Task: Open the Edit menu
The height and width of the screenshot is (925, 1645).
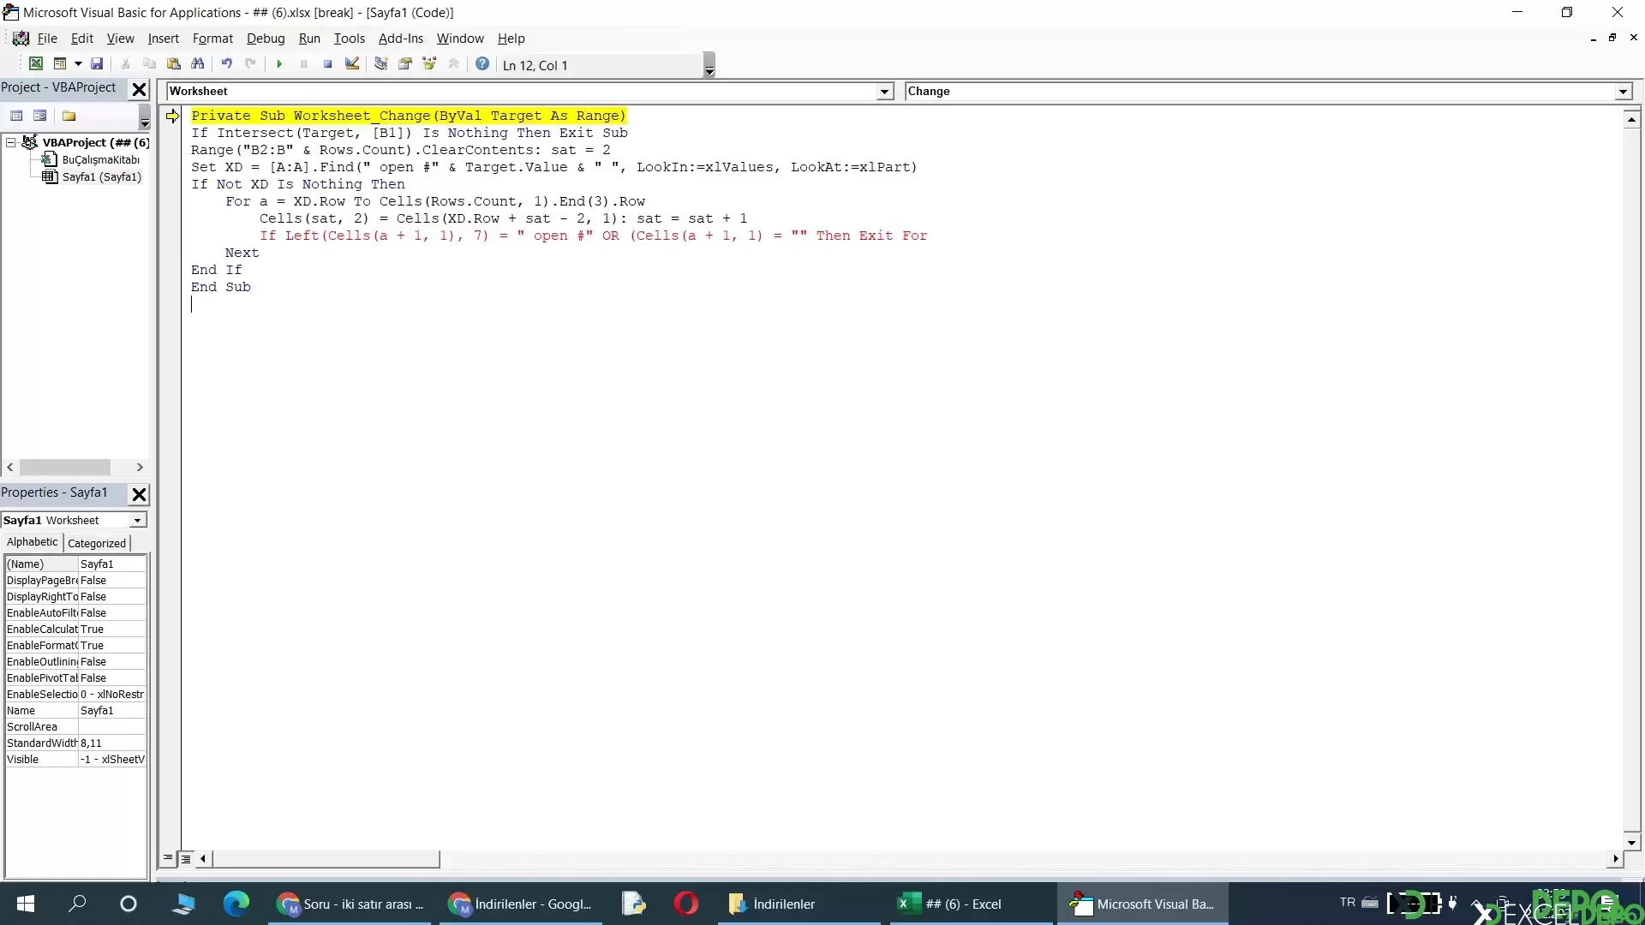Action: point(82,39)
